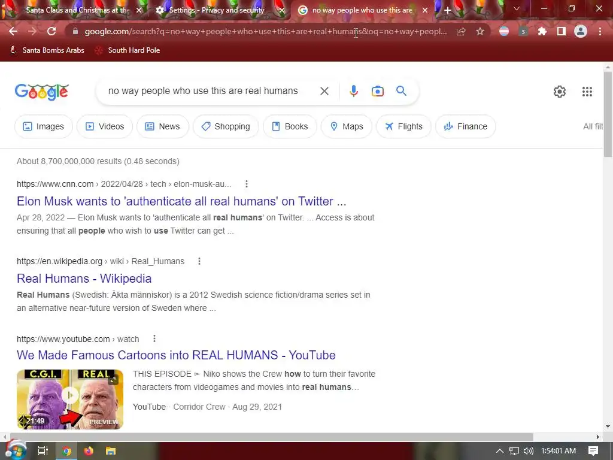Filter results by Finance
Viewport: 613px width, 460px height.
465,126
